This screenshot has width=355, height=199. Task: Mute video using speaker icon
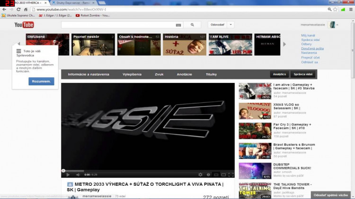coord(78,174)
